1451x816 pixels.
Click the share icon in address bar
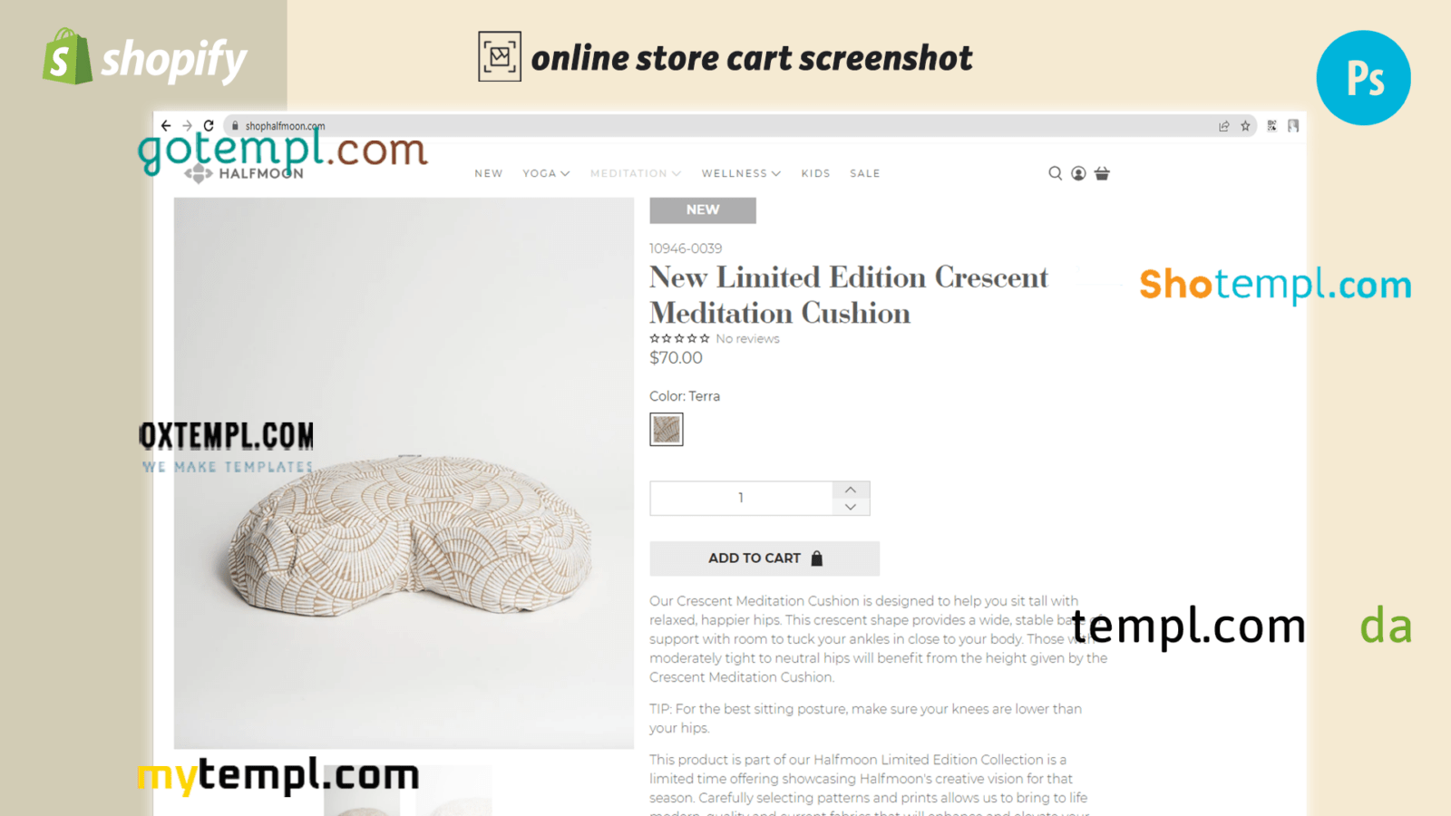(1223, 126)
